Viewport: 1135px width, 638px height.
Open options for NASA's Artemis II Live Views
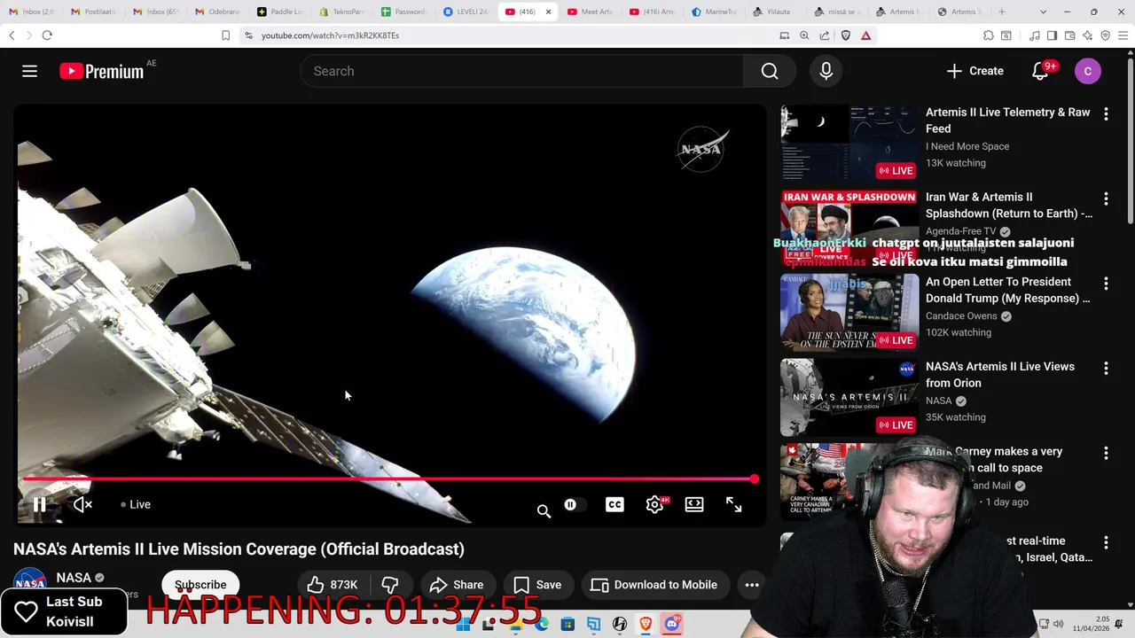point(1106,368)
